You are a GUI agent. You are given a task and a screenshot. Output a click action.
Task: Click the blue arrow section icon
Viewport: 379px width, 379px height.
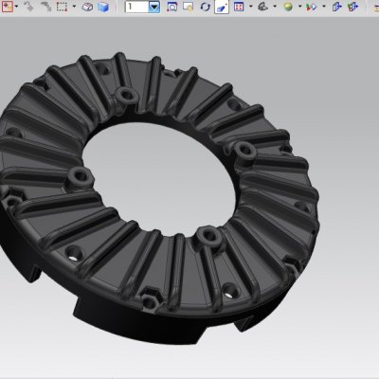click(x=337, y=7)
